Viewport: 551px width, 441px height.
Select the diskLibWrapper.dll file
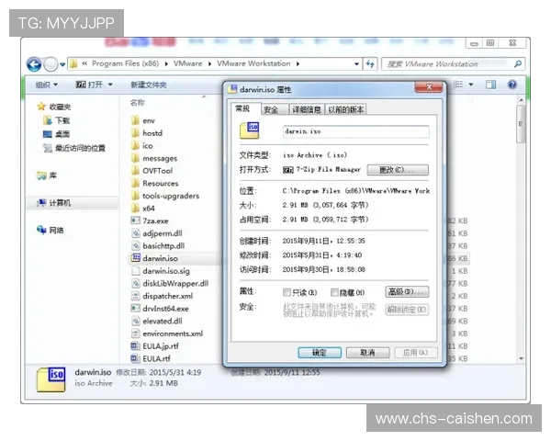click(x=170, y=284)
